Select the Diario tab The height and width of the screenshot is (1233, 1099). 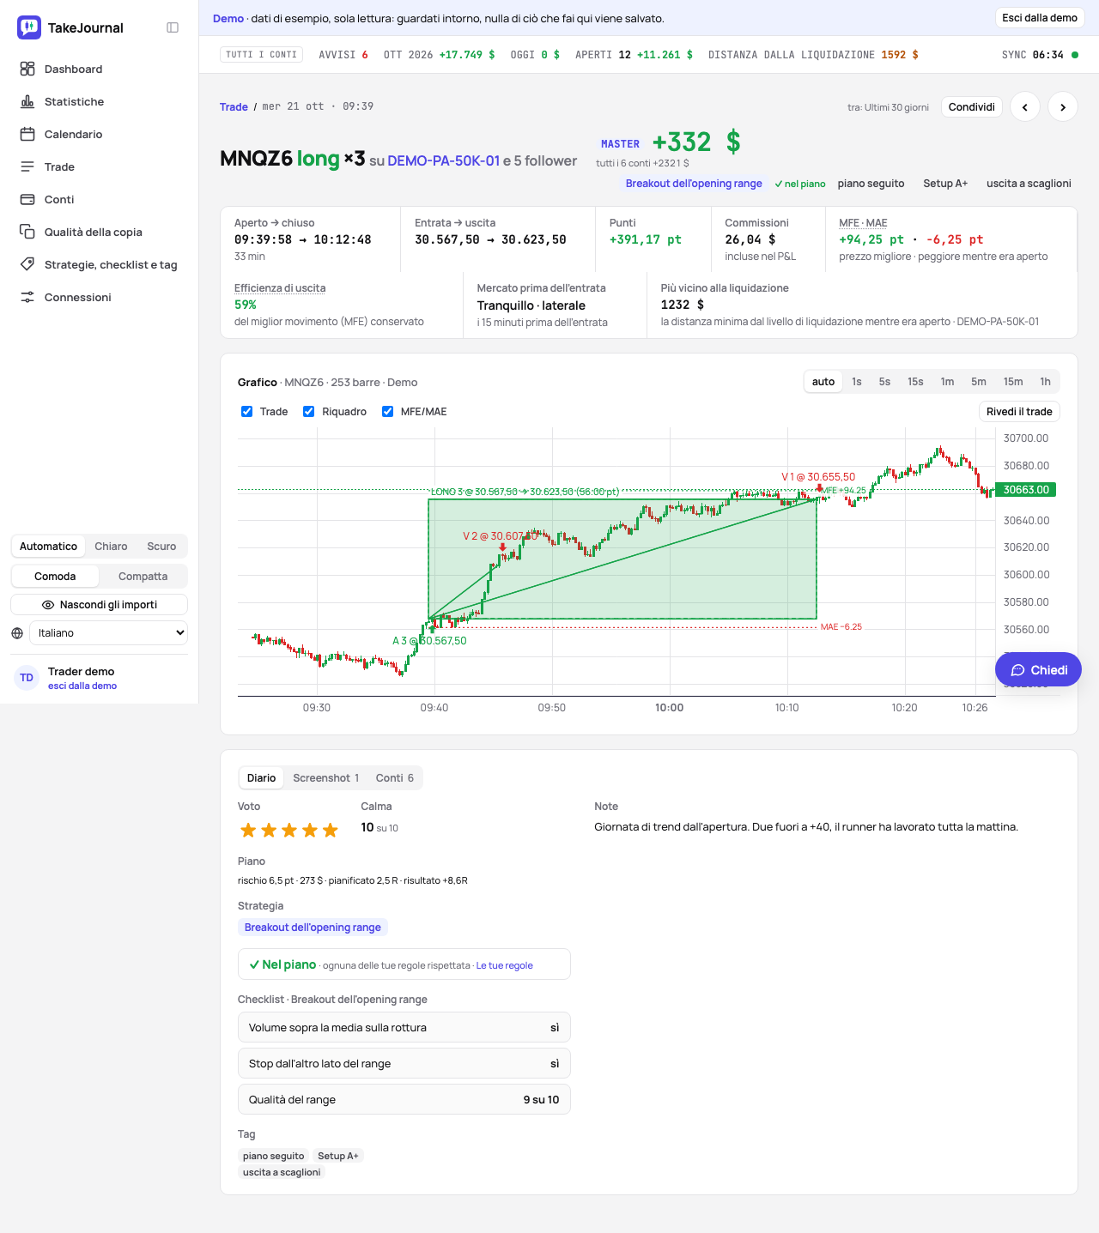point(262,778)
